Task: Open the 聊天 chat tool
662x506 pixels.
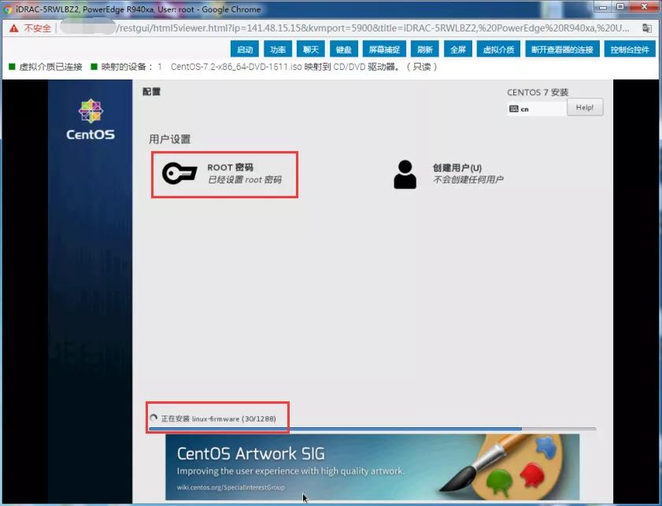Action: pyautogui.click(x=309, y=48)
